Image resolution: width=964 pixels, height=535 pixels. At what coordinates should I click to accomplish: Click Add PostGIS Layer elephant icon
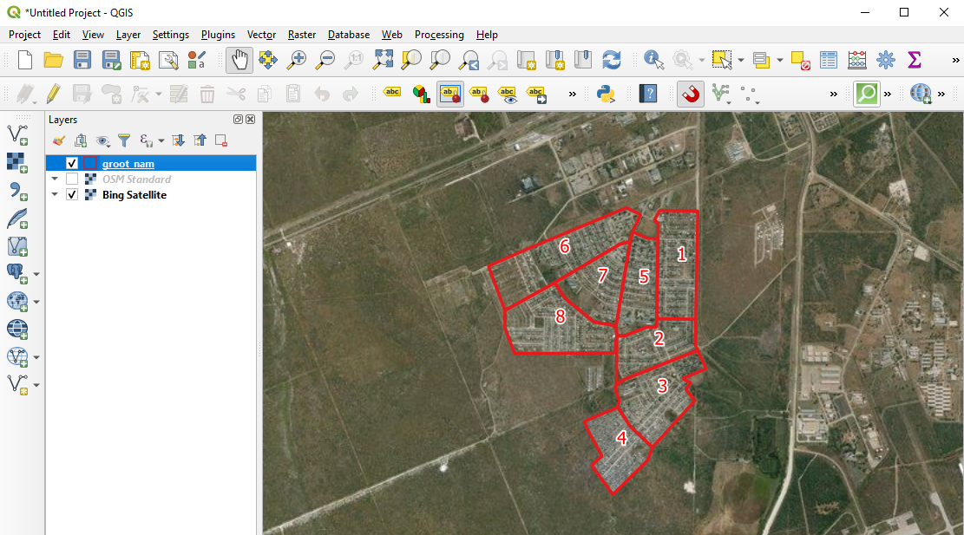click(16, 273)
